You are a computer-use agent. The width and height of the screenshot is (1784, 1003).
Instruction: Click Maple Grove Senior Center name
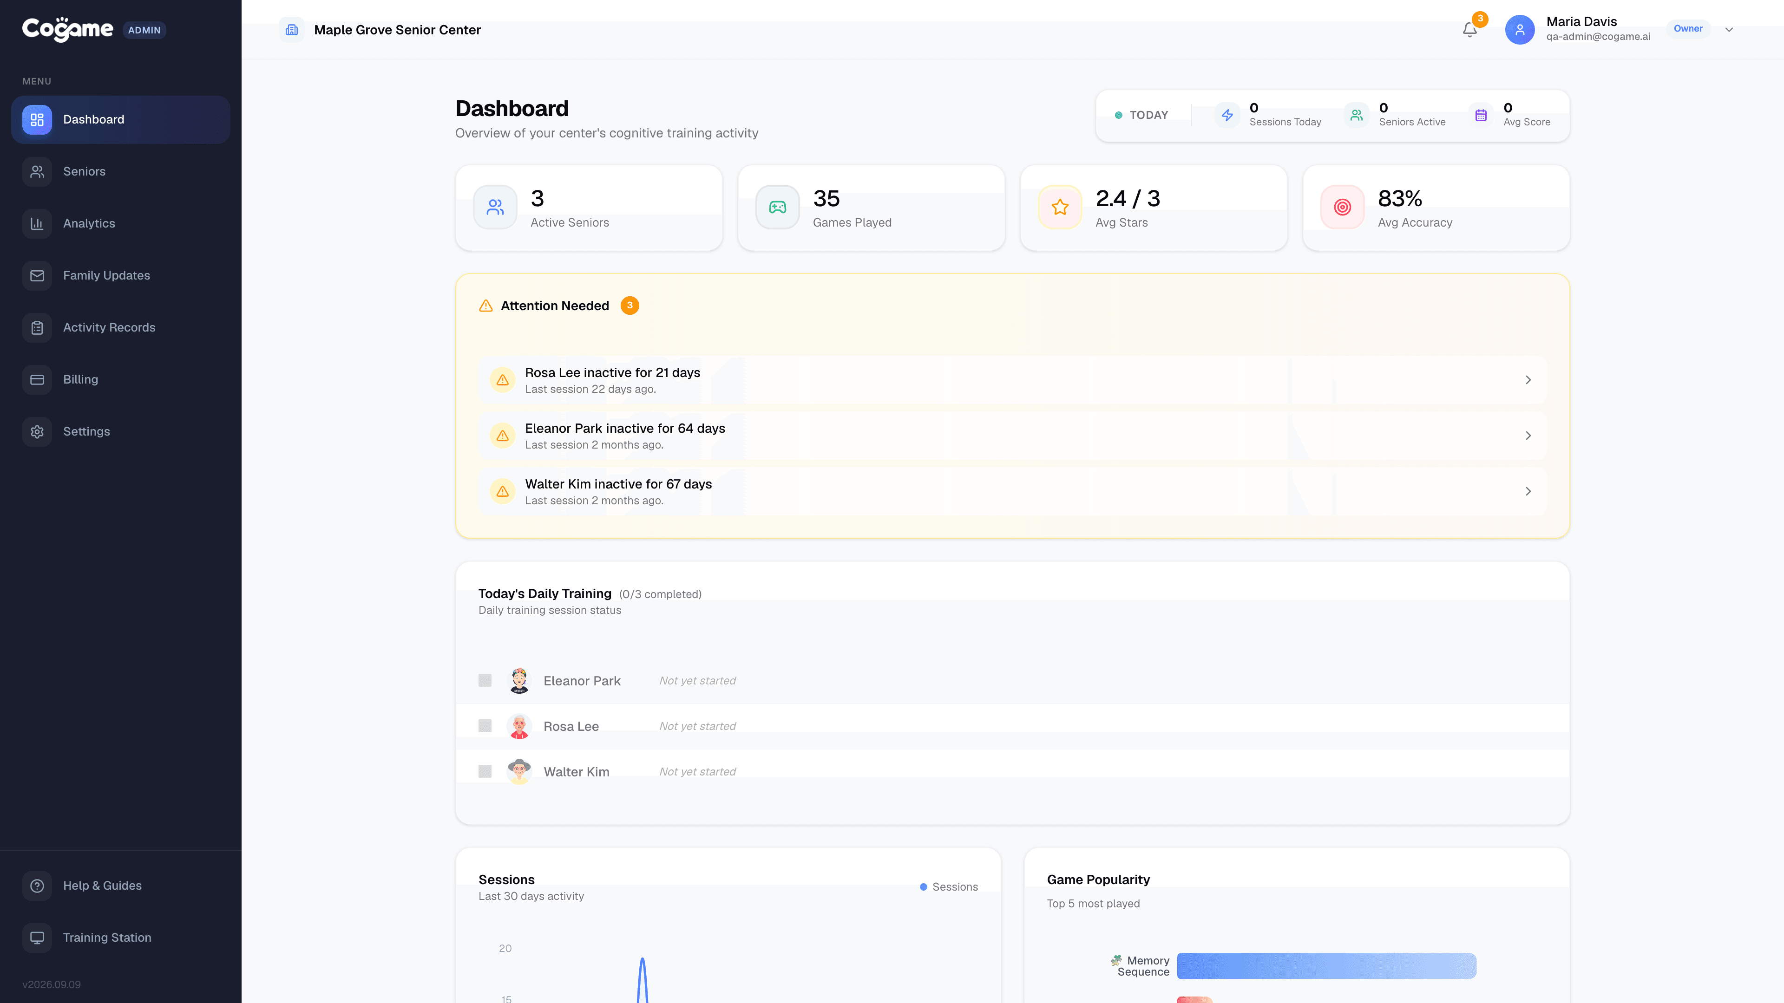398,30
